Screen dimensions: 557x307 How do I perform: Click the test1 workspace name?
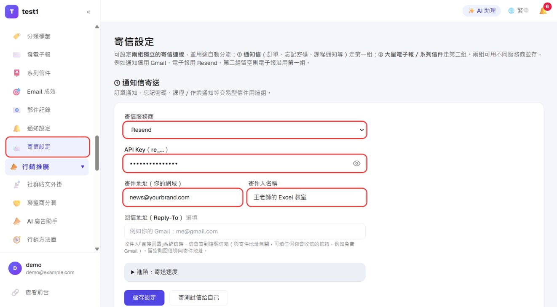tap(30, 12)
